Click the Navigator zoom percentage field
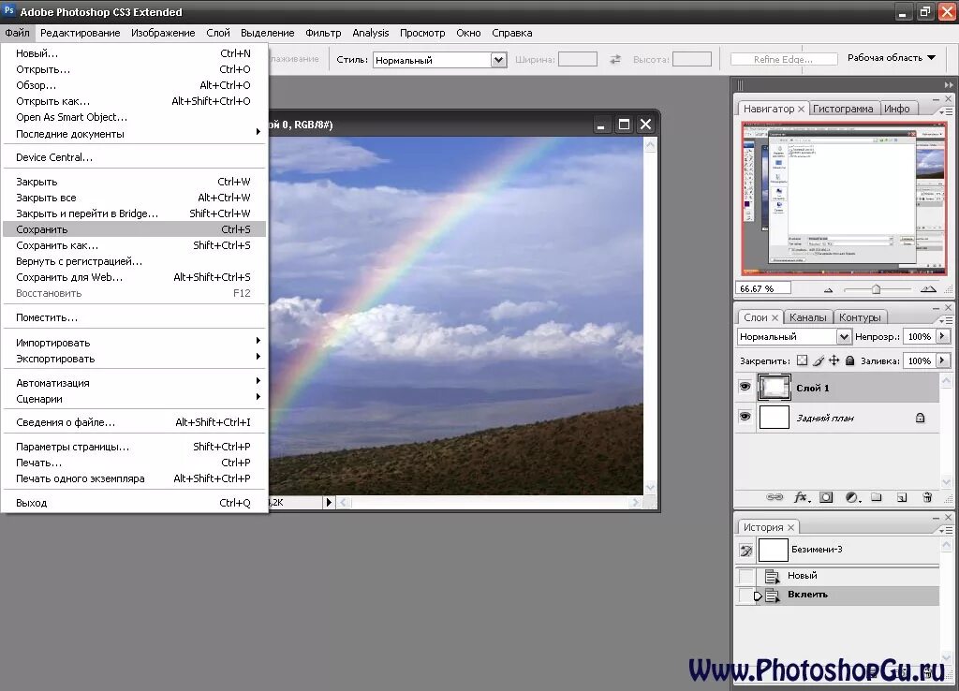This screenshot has width=959, height=691. tap(763, 288)
